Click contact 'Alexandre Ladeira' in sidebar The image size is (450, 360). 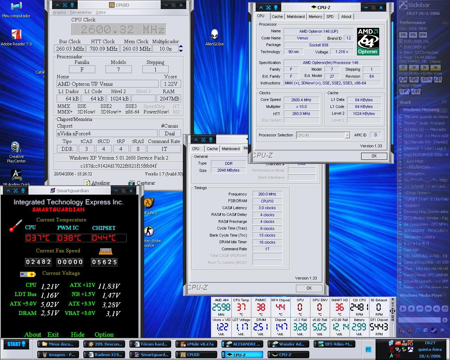419,237
